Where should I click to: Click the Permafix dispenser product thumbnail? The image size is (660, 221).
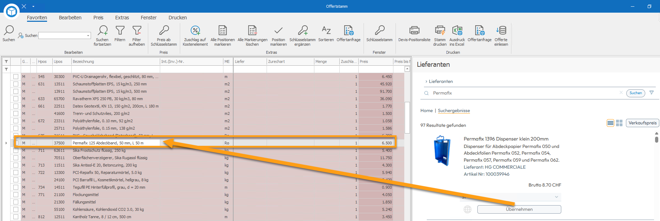click(442, 151)
